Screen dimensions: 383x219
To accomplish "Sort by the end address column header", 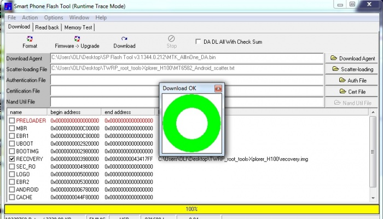I will click(x=128, y=112).
